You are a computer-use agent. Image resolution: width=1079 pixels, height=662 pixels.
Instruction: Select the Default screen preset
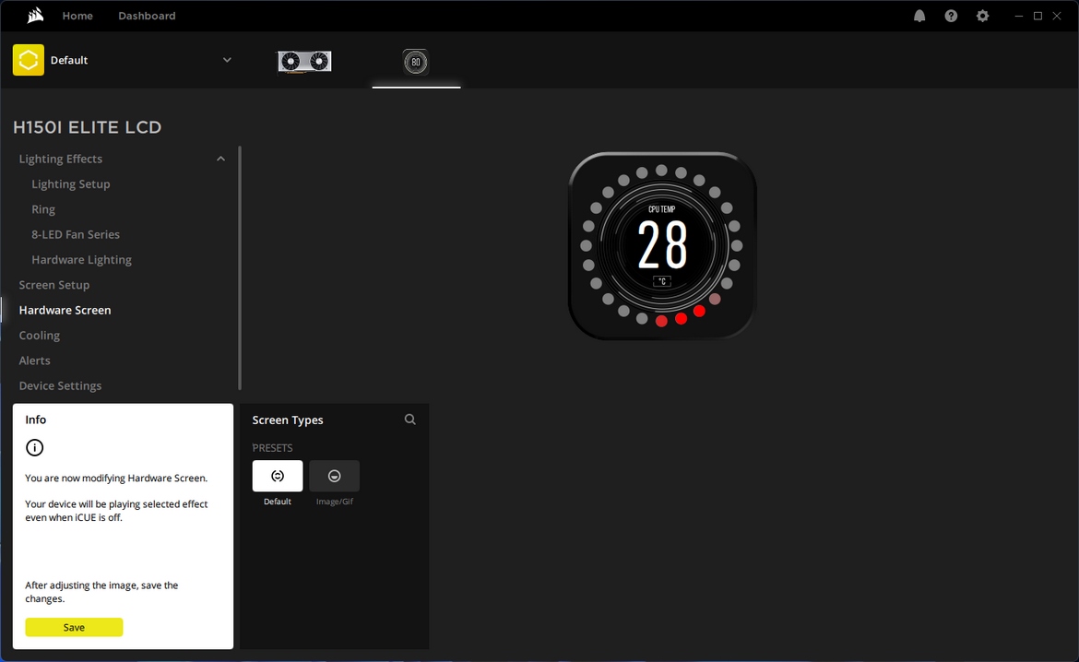[278, 476]
